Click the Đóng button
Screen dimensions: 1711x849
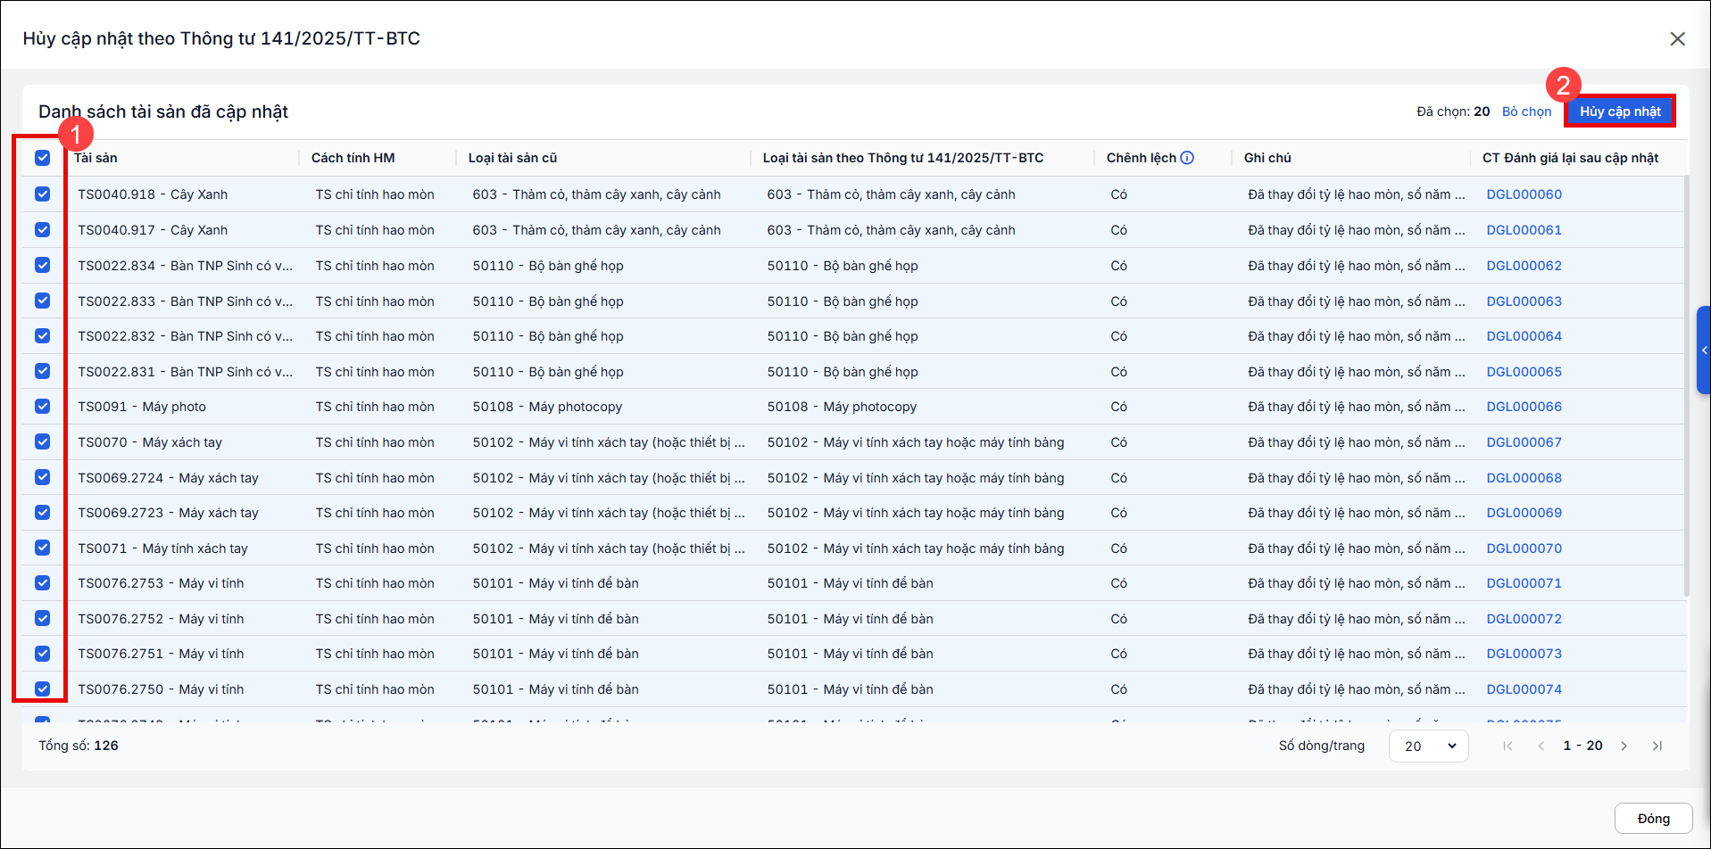coord(1653,819)
